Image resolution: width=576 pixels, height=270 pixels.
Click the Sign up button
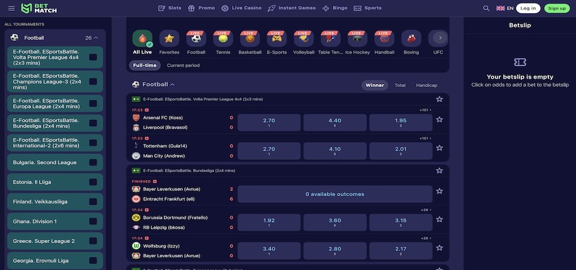pos(557,8)
